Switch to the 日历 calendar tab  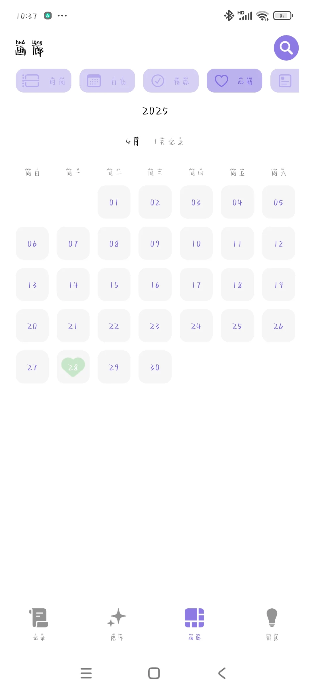click(107, 81)
